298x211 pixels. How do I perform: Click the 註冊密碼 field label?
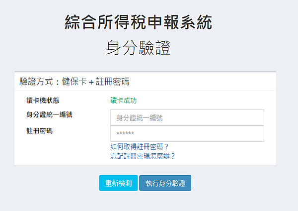40,131
